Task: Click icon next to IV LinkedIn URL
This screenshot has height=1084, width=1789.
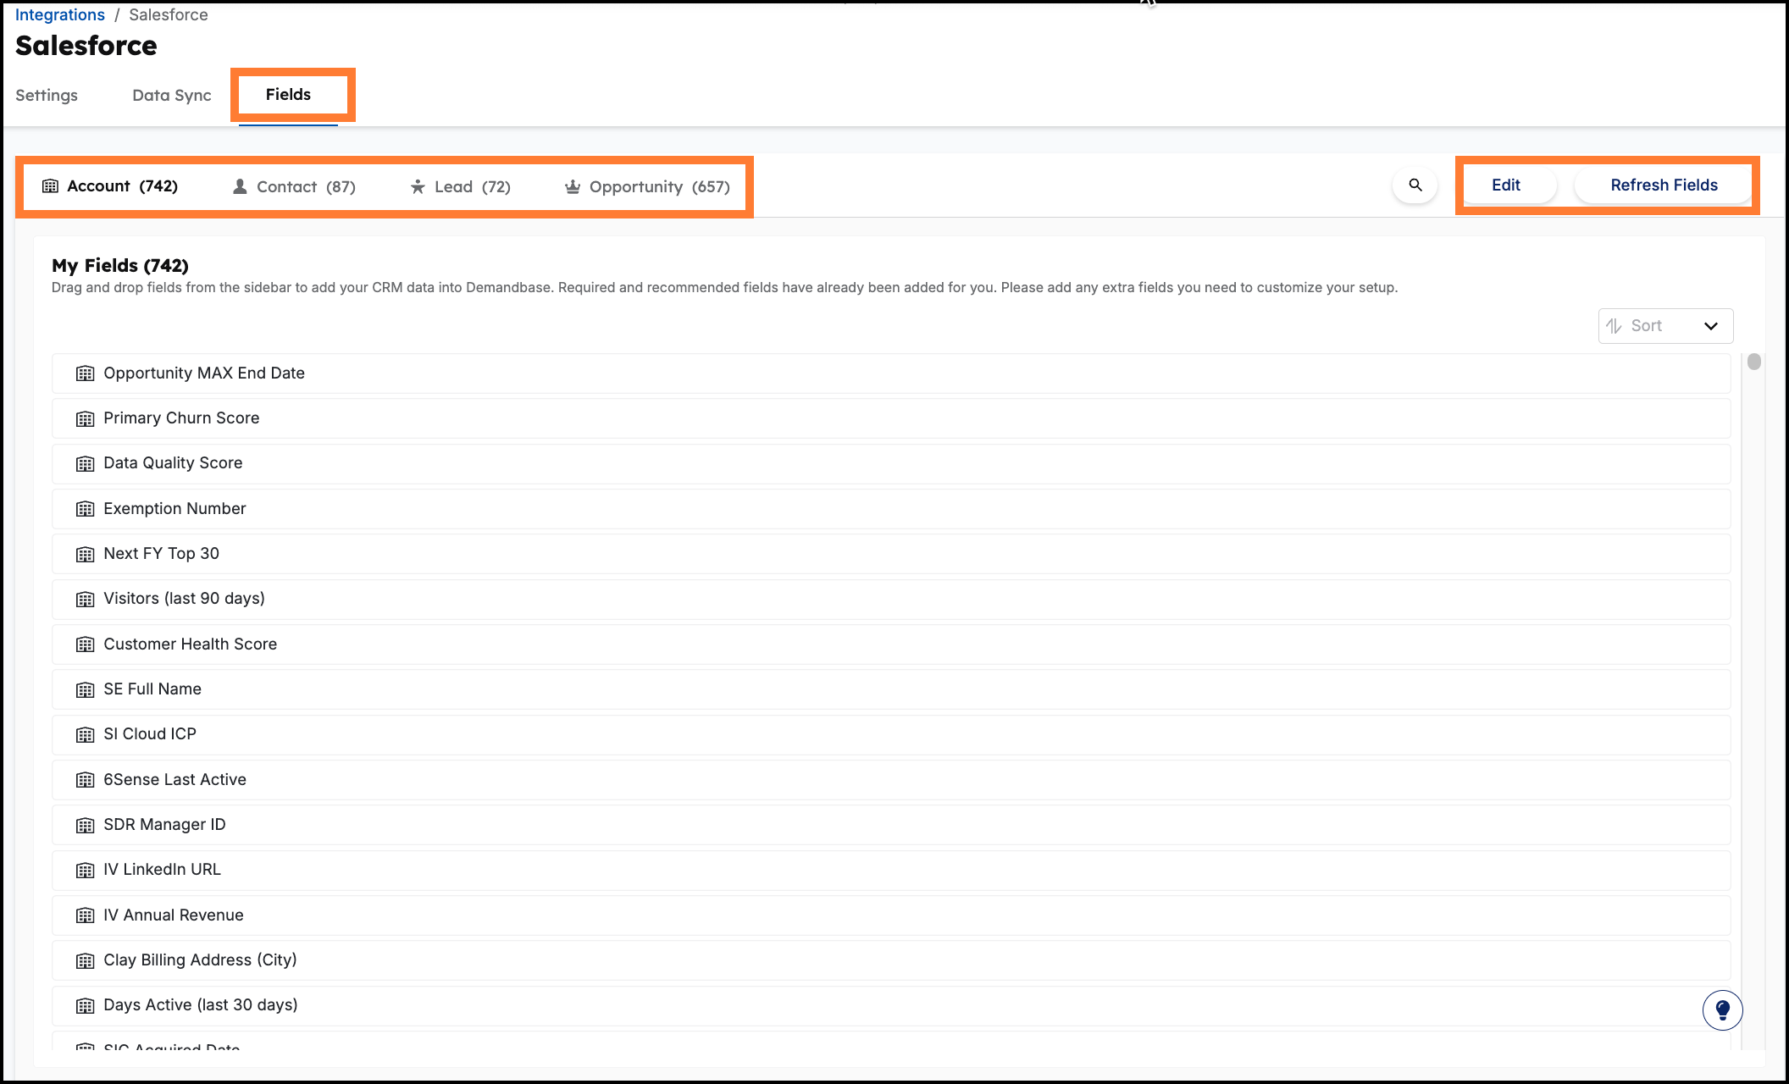Action: (85, 870)
